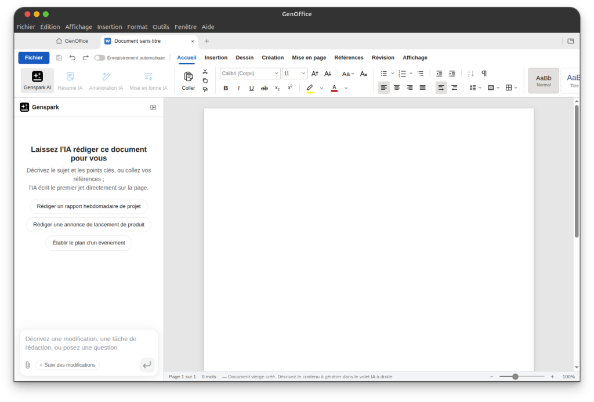
Task: Choose Rédiger un rapport hebdomadaire de projet
Action: point(89,206)
